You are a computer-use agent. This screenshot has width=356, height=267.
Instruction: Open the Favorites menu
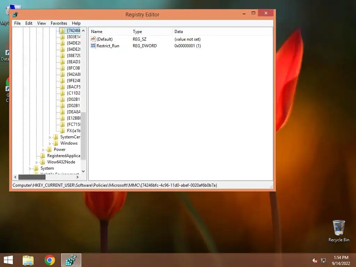coord(59,23)
